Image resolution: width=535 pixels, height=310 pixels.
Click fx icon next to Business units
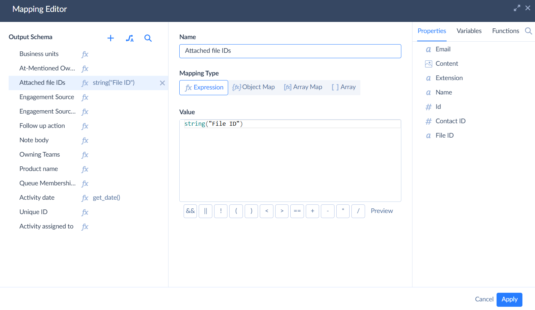click(85, 54)
